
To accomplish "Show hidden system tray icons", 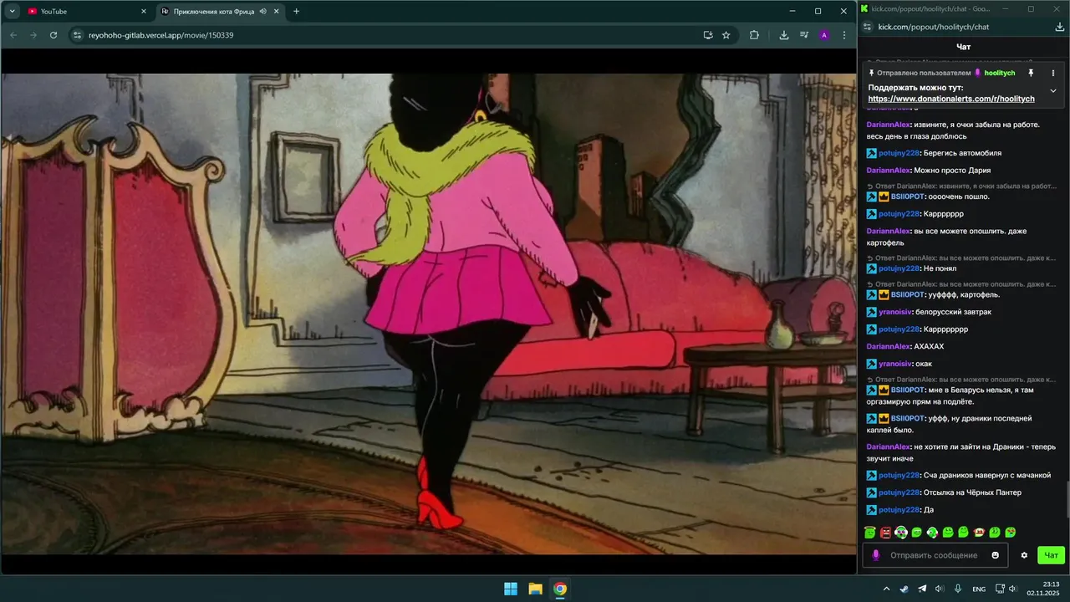I will coord(886,589).
